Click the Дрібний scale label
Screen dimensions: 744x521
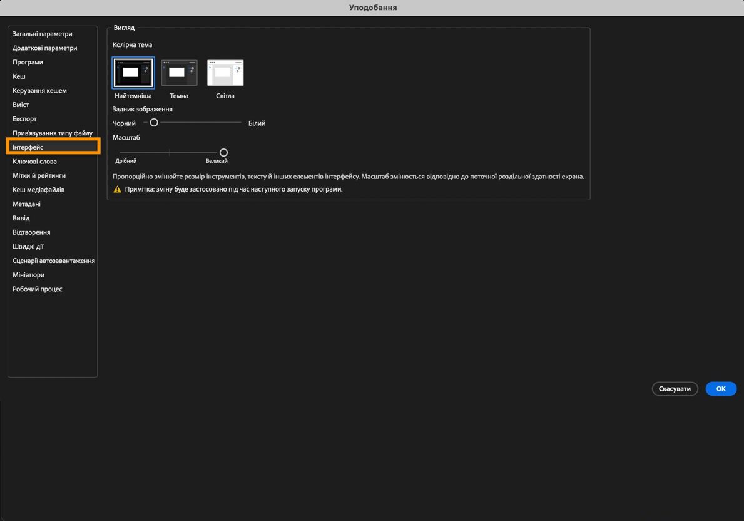tap(126, 161)
